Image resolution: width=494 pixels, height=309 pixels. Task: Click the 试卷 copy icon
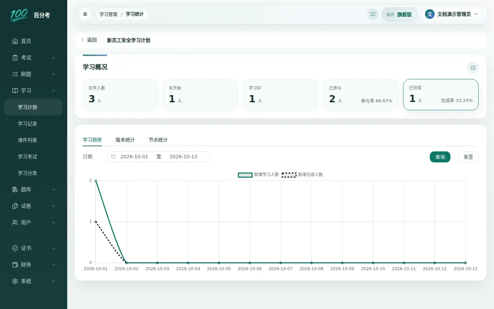(x=15, y=206)
